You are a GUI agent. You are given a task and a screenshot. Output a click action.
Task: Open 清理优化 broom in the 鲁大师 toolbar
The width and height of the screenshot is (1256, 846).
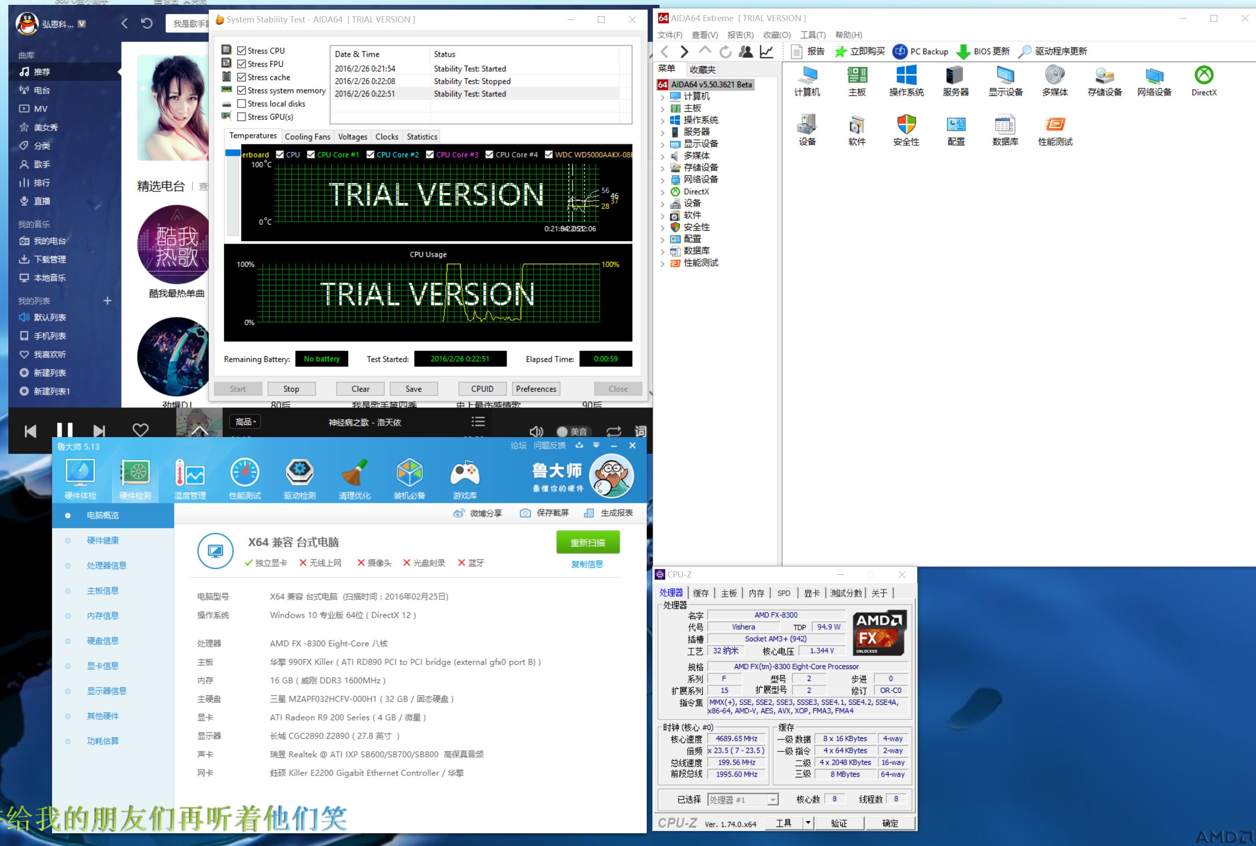(x=354, y=479)
